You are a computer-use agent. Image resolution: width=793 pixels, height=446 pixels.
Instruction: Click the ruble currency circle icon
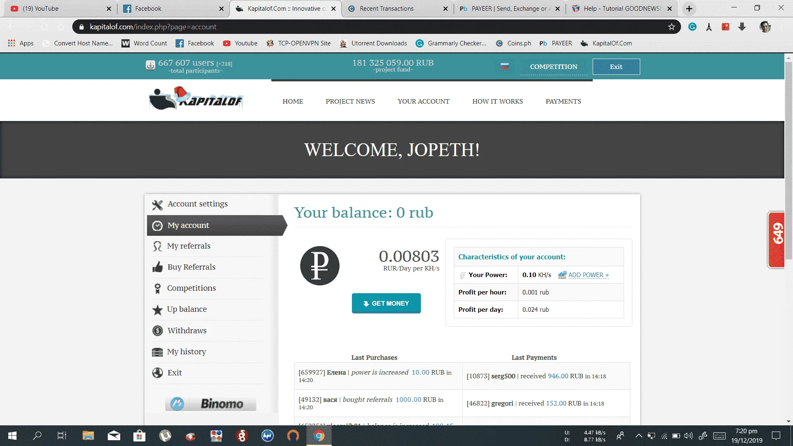[x=320, y=266]
